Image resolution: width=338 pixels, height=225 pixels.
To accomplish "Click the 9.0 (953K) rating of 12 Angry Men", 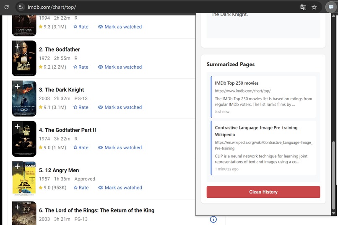I will click(x=52, y=188).
